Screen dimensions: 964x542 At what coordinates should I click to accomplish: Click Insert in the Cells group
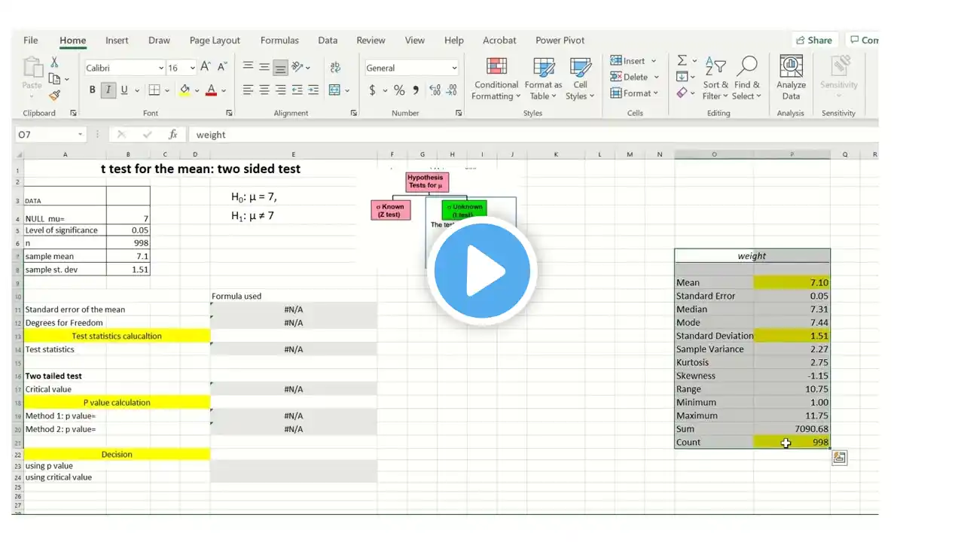[x=633, y=60]
